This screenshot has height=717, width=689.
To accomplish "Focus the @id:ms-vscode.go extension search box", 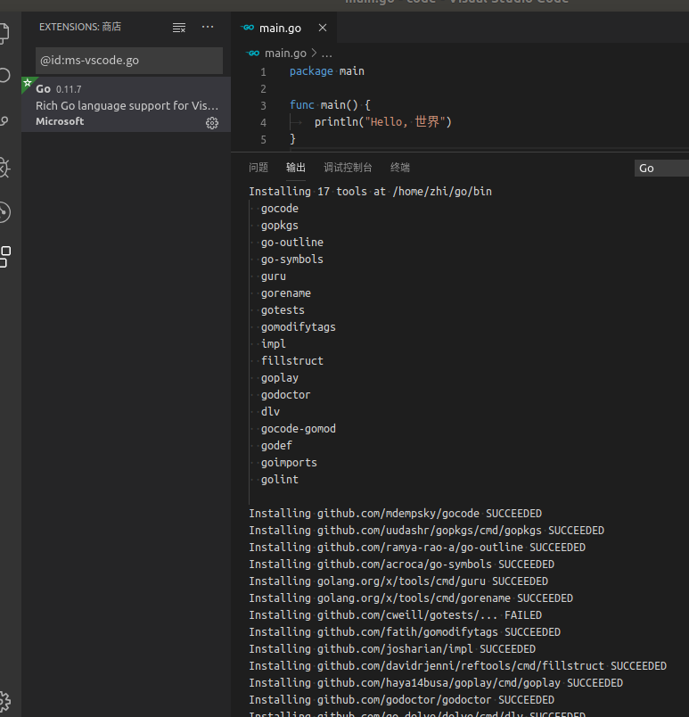I will click(129, 61).
